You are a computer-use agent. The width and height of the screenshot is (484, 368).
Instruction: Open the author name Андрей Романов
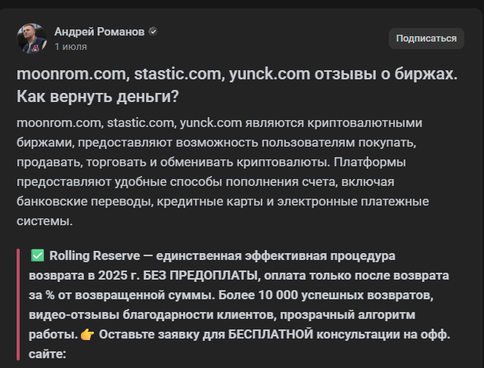[x=99, y=32]
